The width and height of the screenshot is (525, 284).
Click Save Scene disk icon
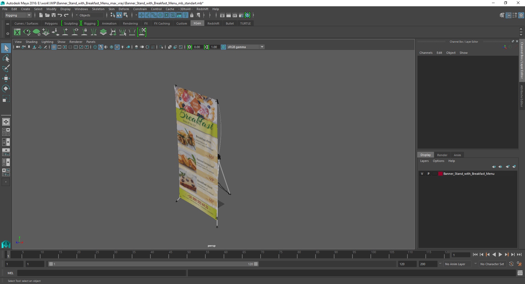tap(54, 15)
